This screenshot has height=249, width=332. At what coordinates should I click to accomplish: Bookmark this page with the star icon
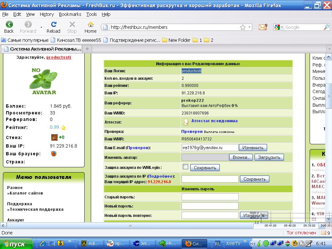coord(243,27)
